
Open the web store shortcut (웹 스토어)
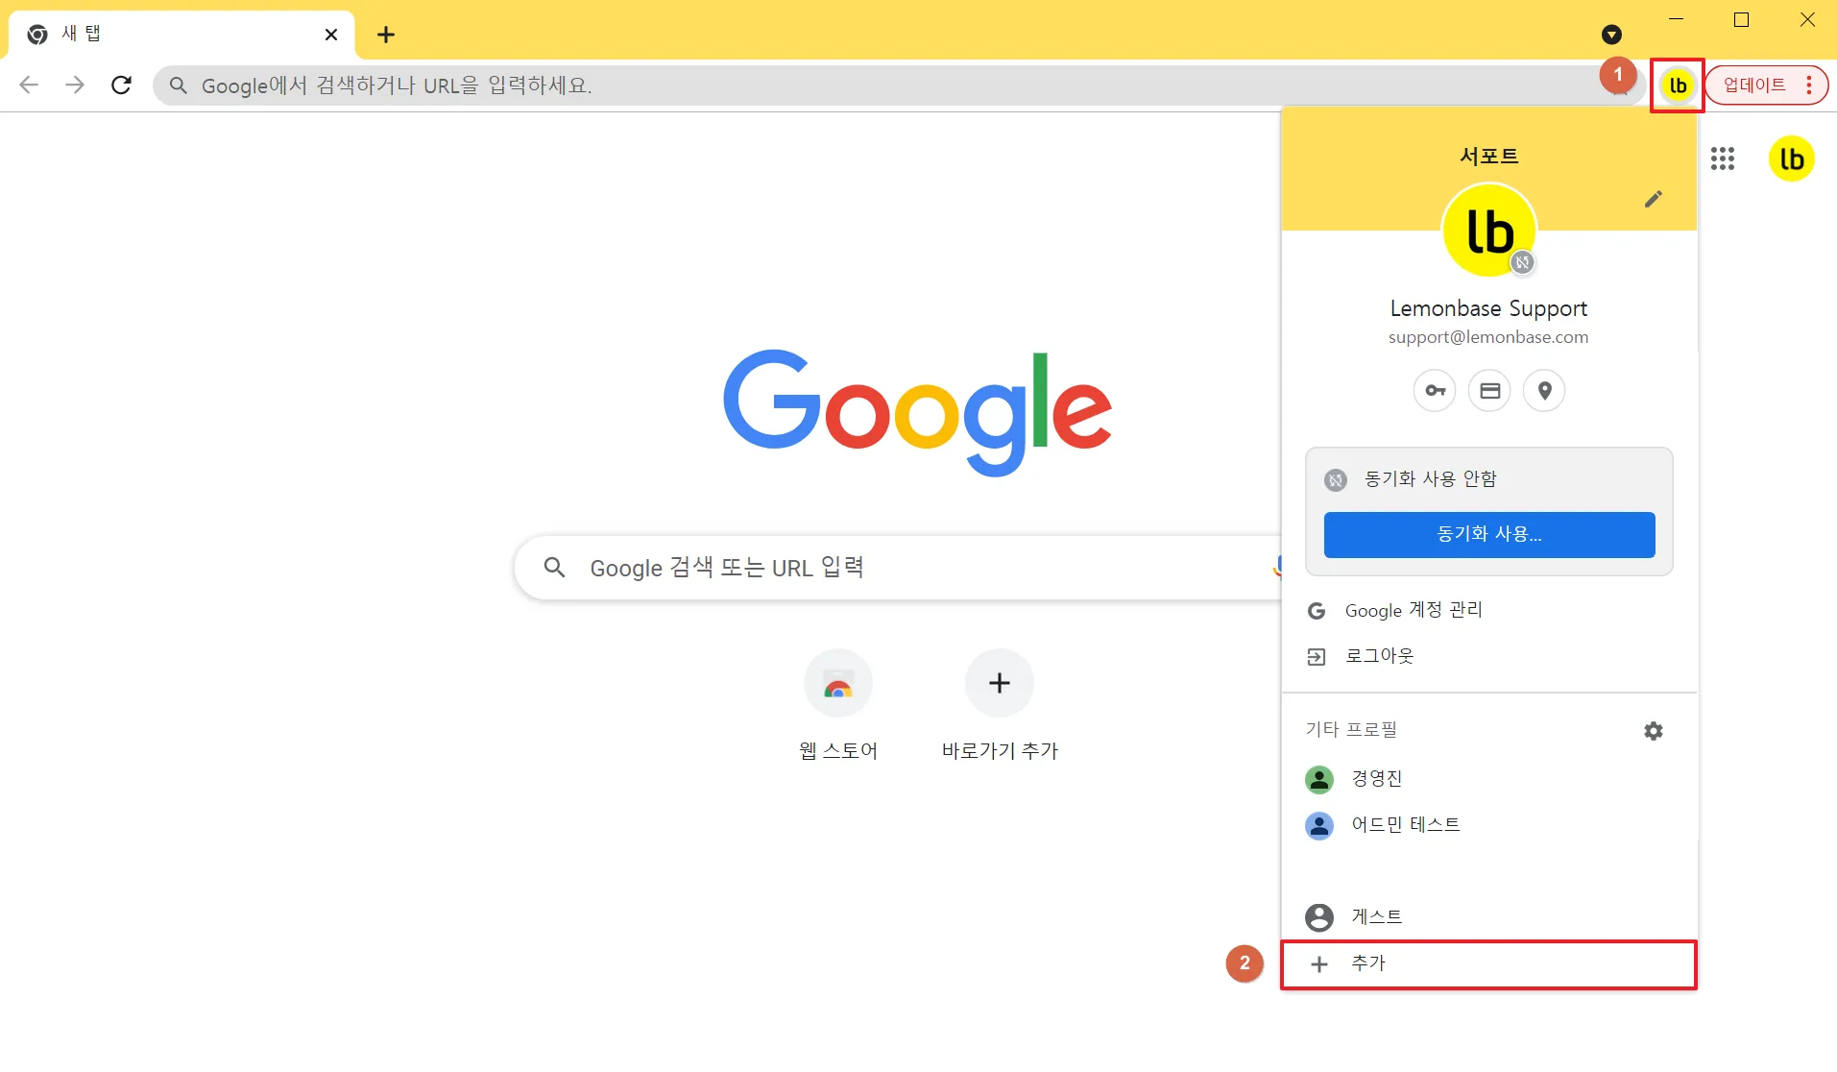tap(838, 706)
